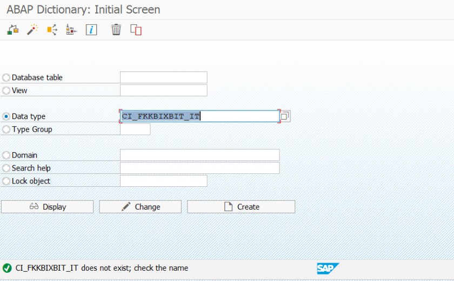Image resolution: width=454 pixels, height=281 pixels.
Task: Select the Domain radio button
Action: pyautogui.click(x=6, y=155)
